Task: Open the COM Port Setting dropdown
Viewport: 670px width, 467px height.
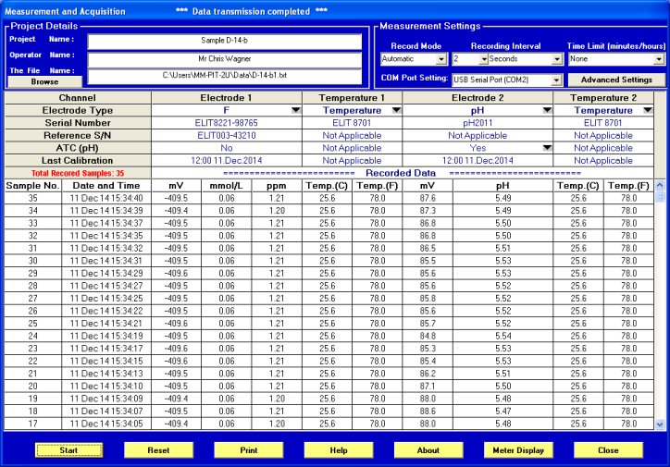Action: coord(556,80)
